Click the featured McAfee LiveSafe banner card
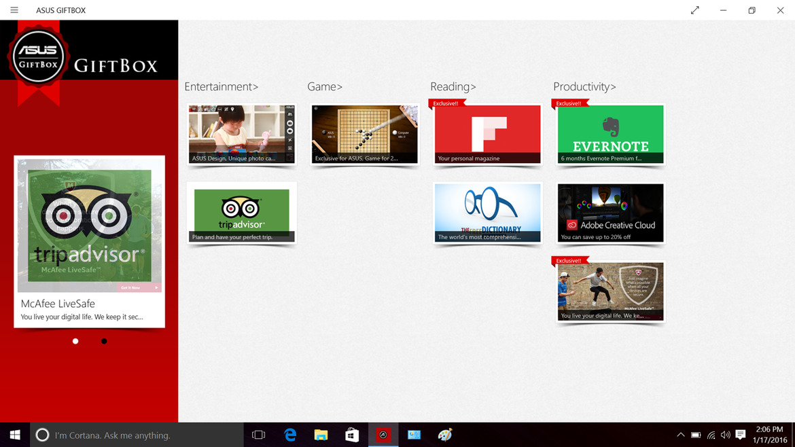The width and height of the screenshot is (795, 447). 89,241
